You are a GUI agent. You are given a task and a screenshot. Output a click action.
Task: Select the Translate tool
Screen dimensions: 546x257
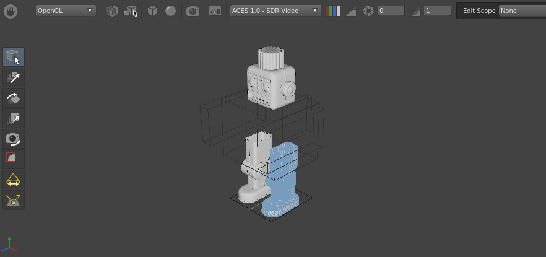tap(14, 77)
